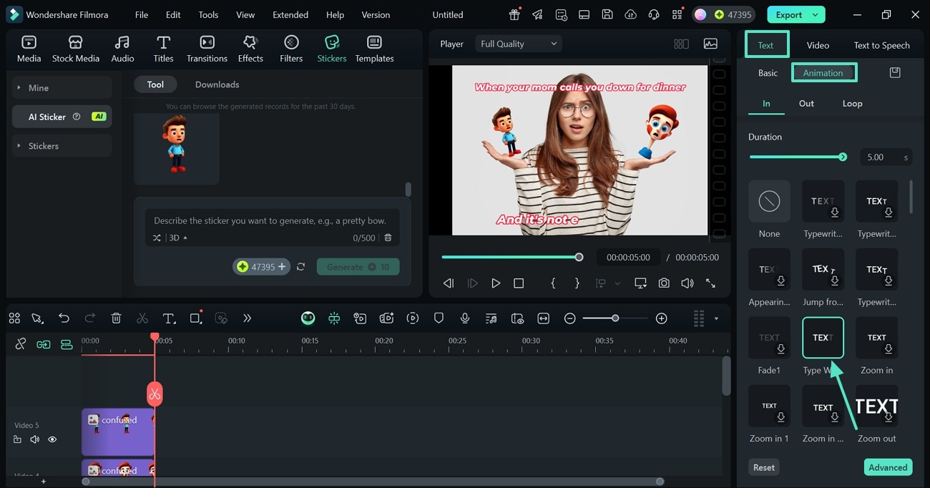Open the Media panel

[29, 49]
